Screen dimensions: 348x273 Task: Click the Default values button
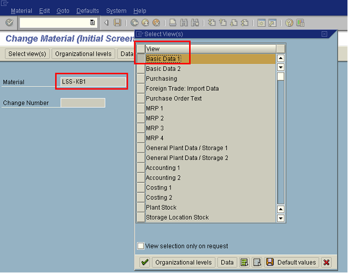(292, 263)
